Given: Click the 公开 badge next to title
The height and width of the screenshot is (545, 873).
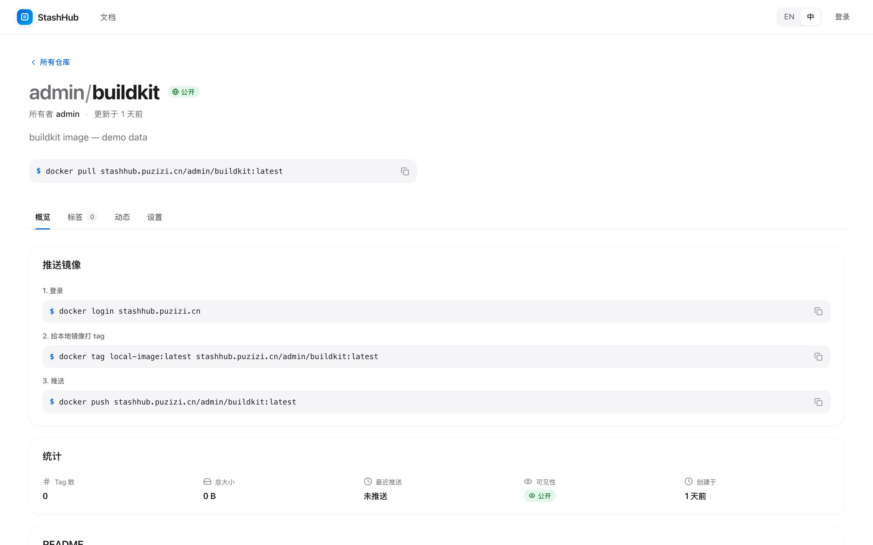Looking at the screenshot, I should pyautogui.click(x=184, y=92).
